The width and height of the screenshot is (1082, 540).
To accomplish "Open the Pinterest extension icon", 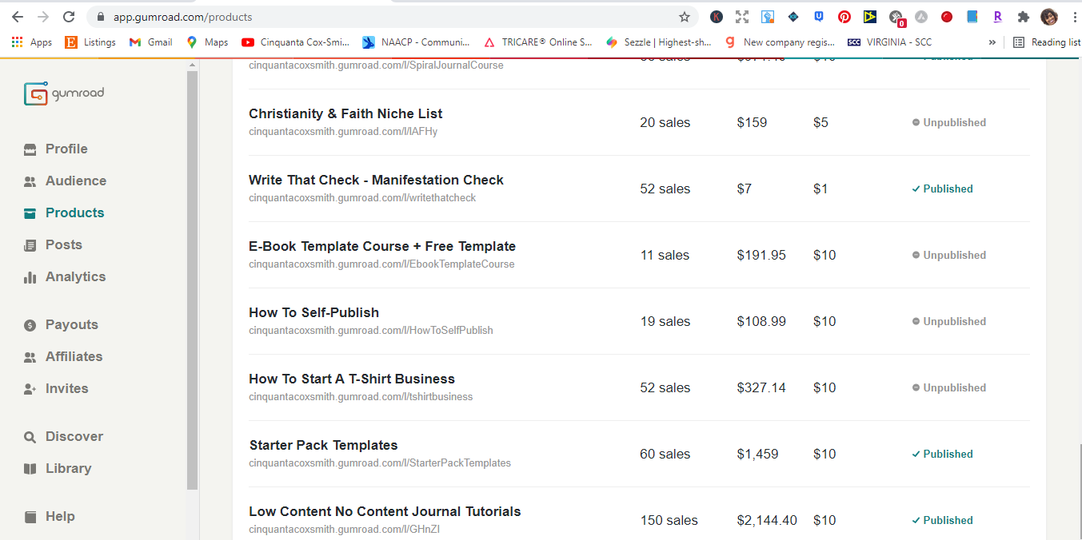I will point(844,17).
